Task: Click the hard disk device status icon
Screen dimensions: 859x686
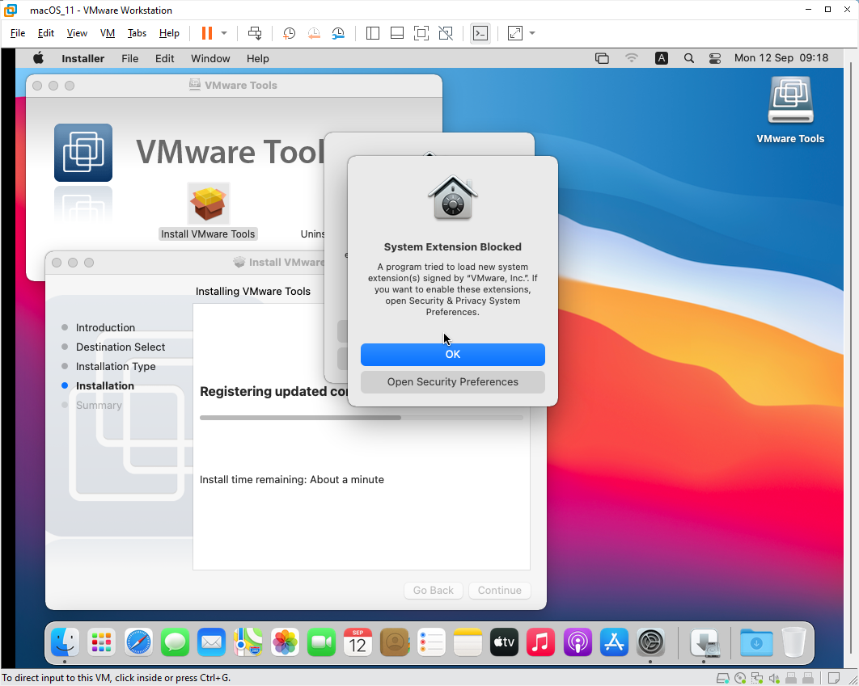Action: tap(722, 679)
